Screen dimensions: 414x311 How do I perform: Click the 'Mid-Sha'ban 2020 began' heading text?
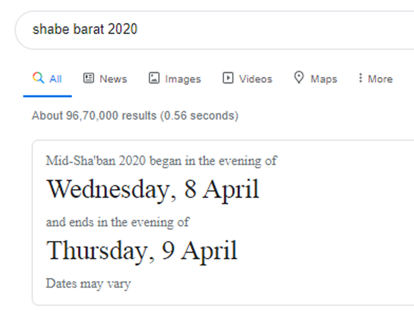click(96, 161)
